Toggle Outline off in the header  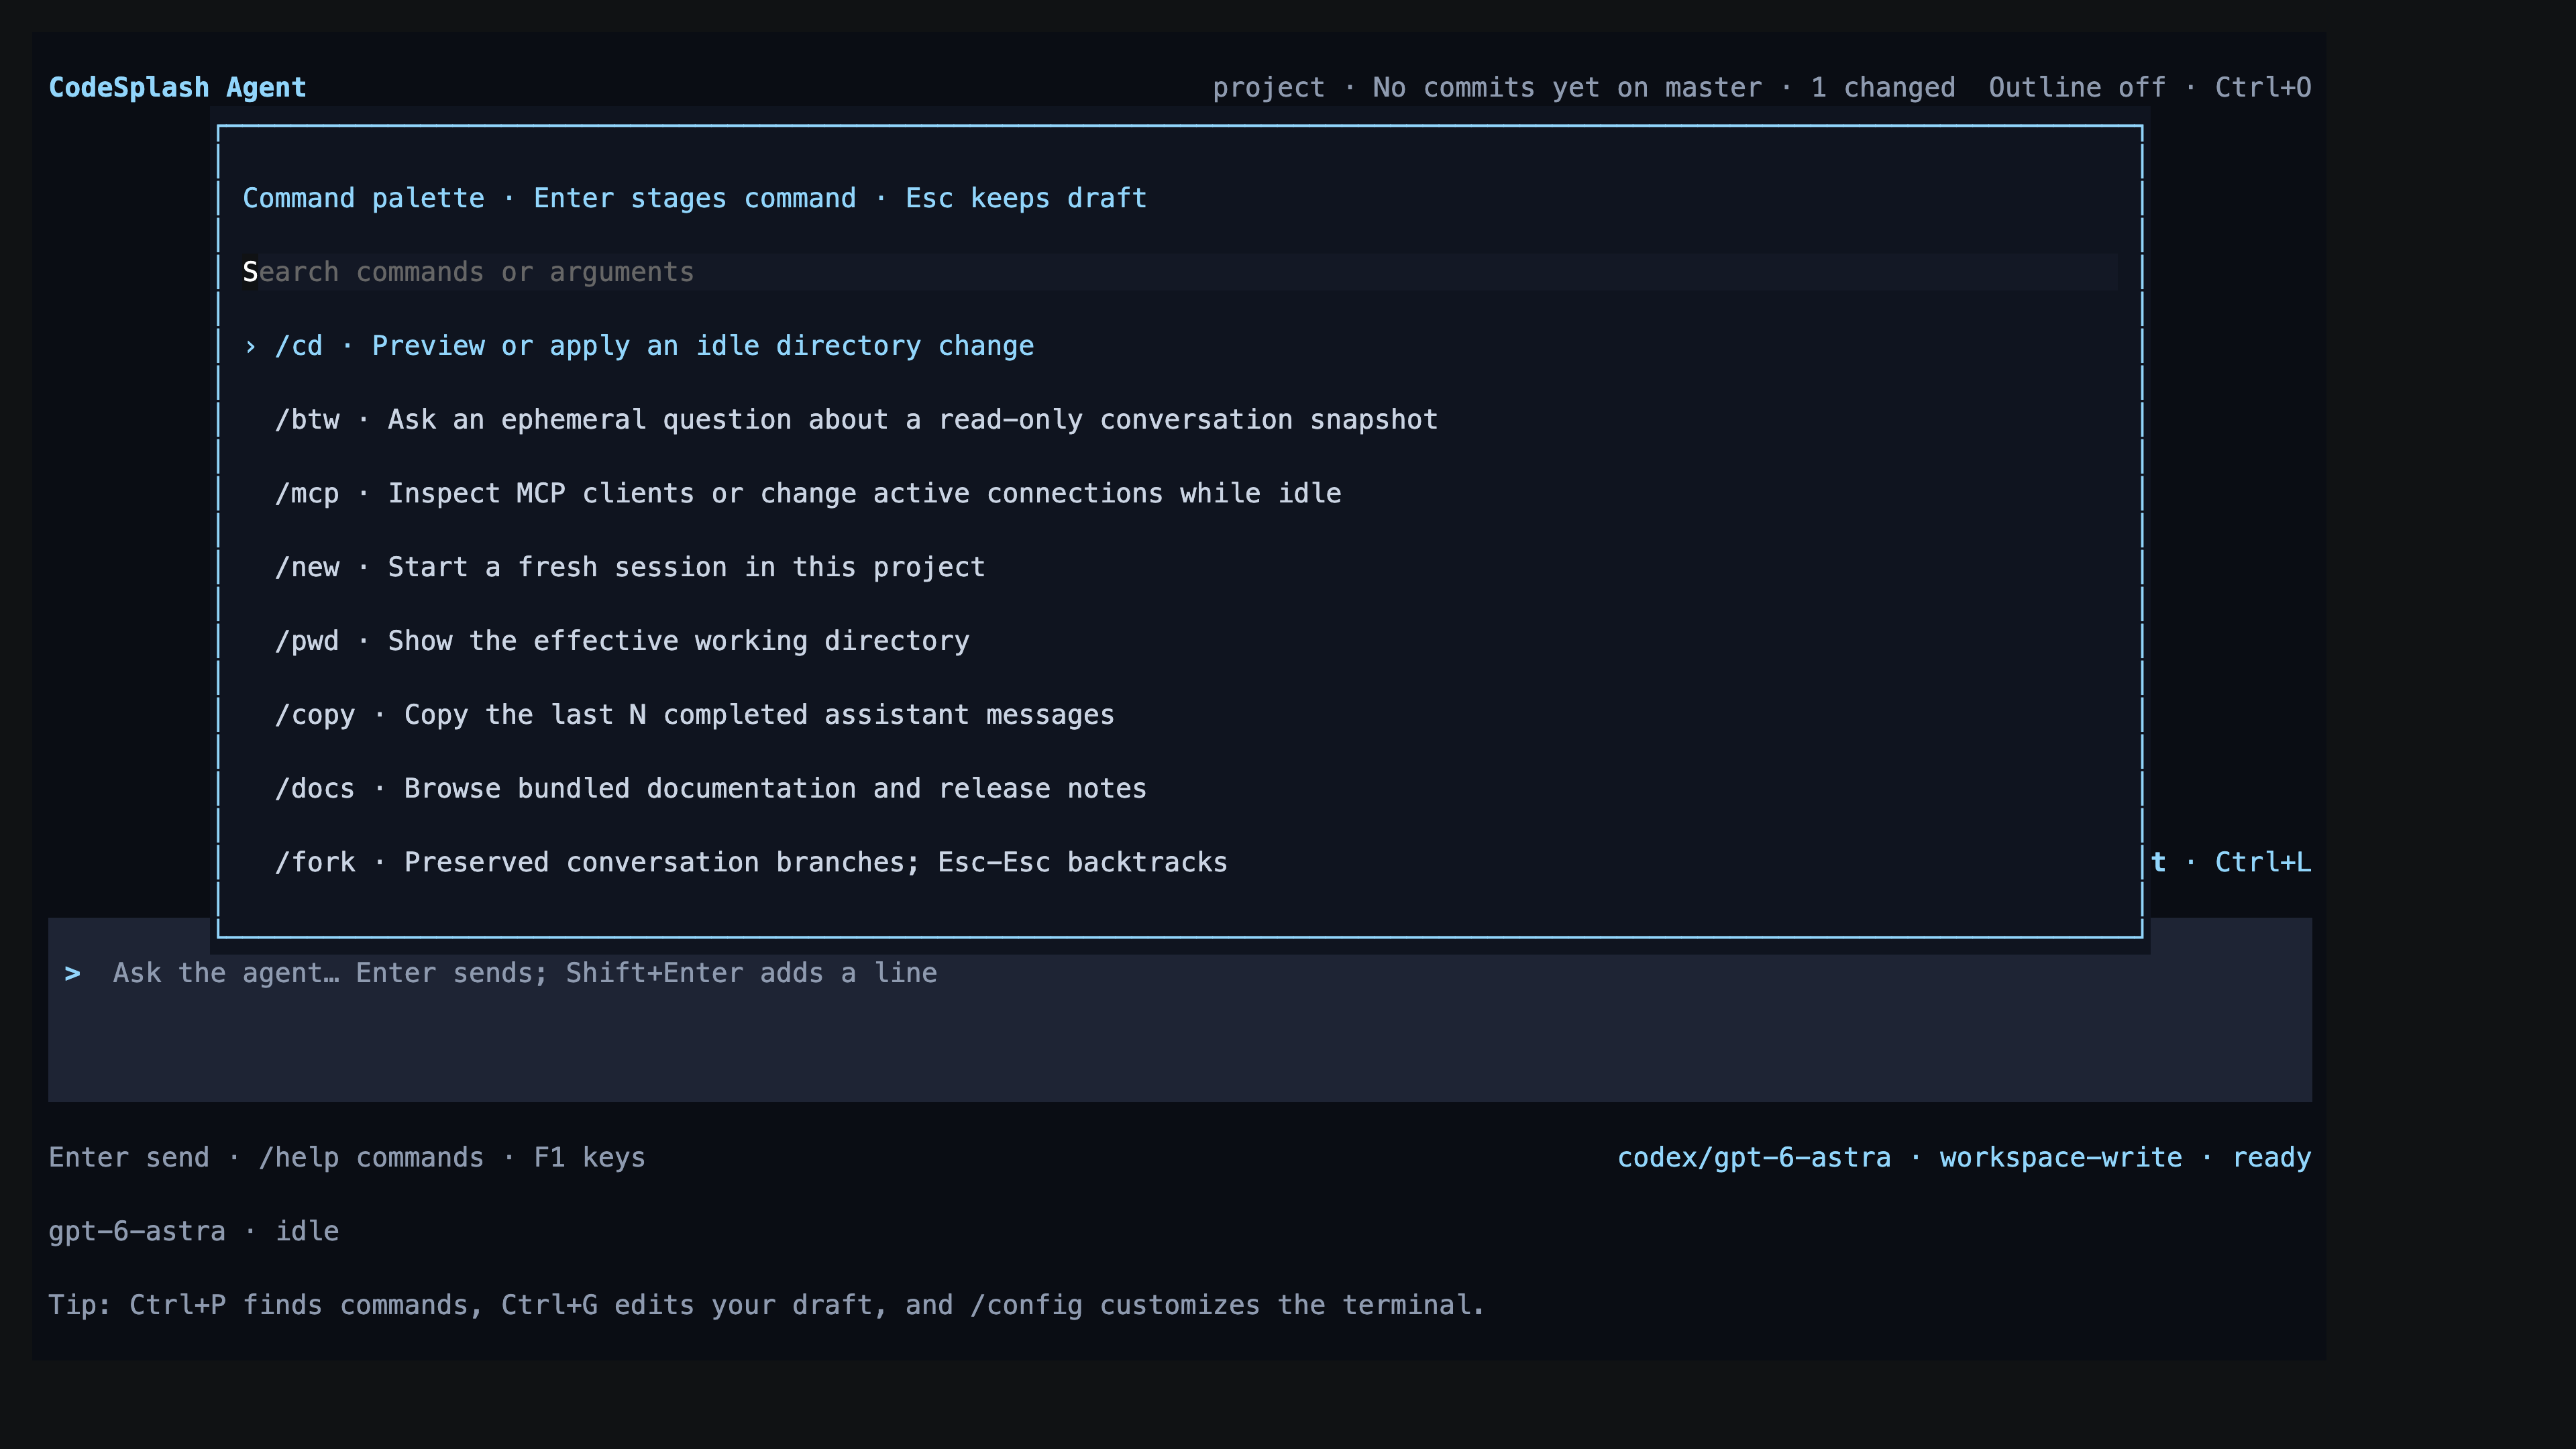[x=2076, y=88]
